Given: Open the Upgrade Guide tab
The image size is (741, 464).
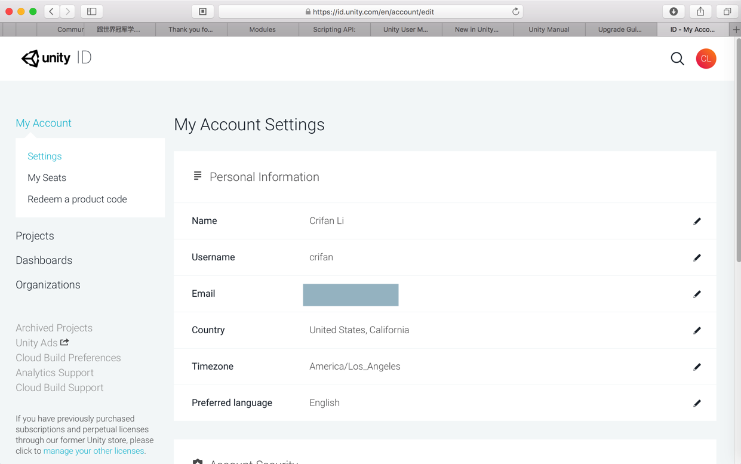Looking at the screenshot, I should tap(620, 29).
